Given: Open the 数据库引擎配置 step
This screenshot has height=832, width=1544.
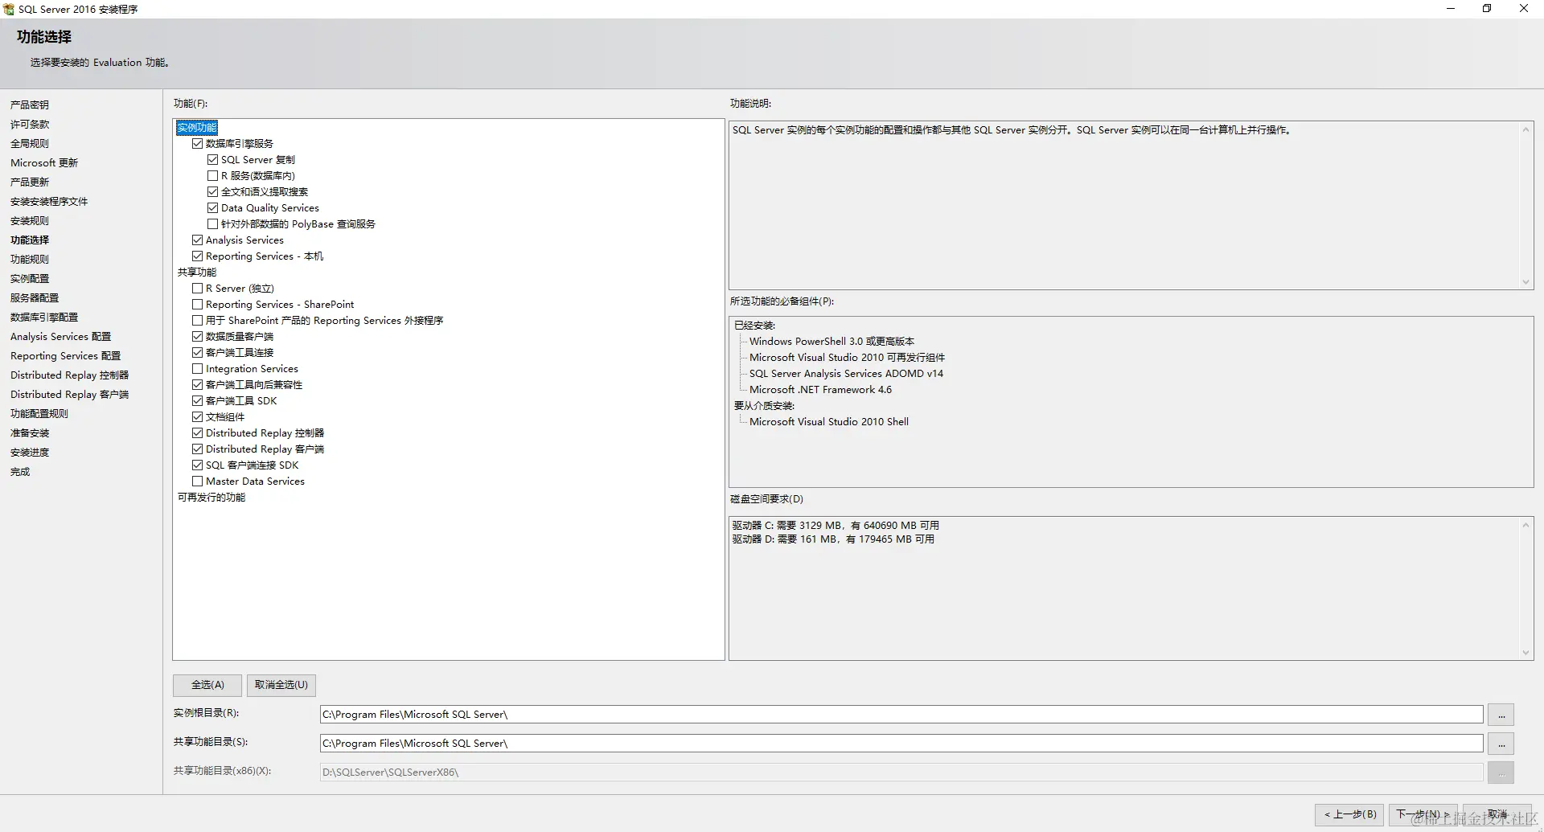Looking at the screenshot, I should [44, 318].
